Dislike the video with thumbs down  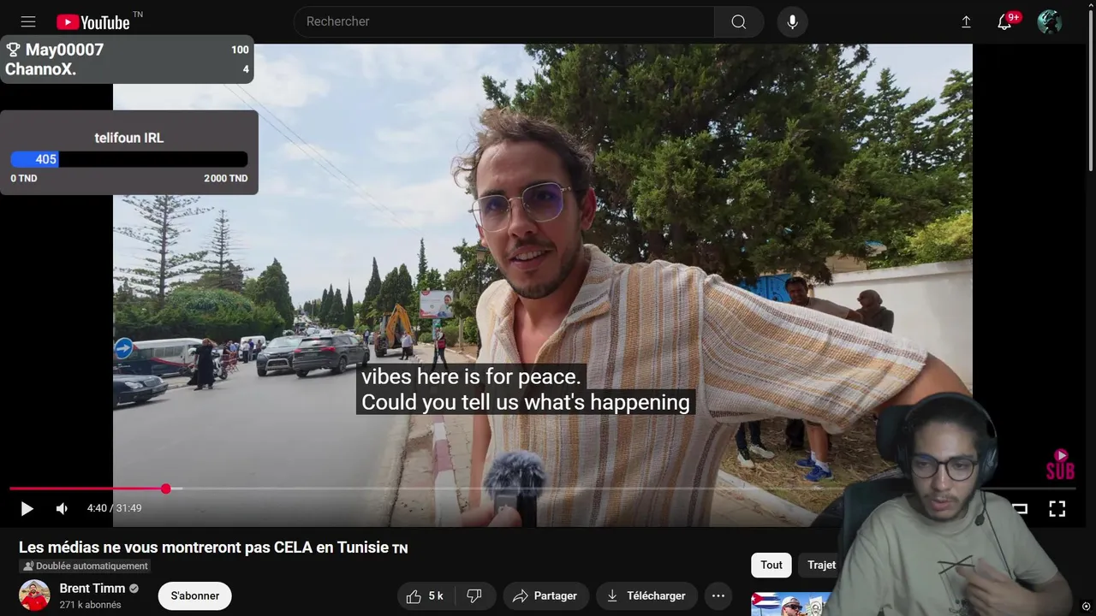pos(474,595)
